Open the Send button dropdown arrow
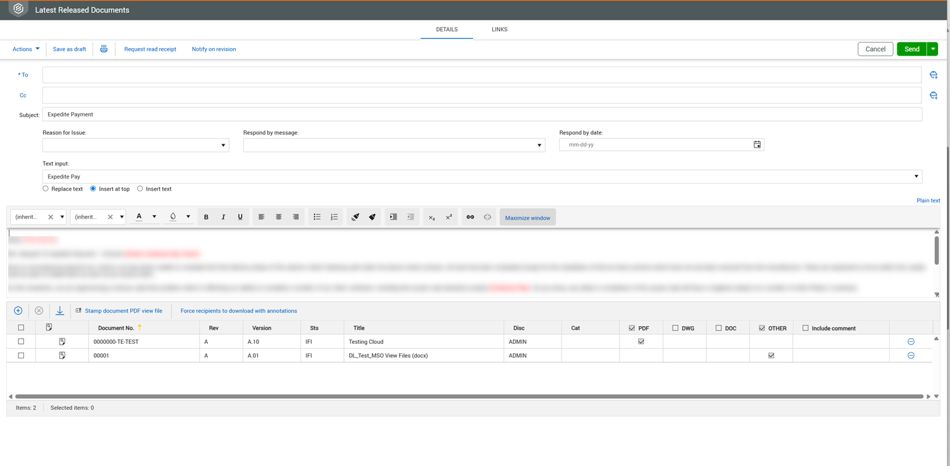 point(932,49)
